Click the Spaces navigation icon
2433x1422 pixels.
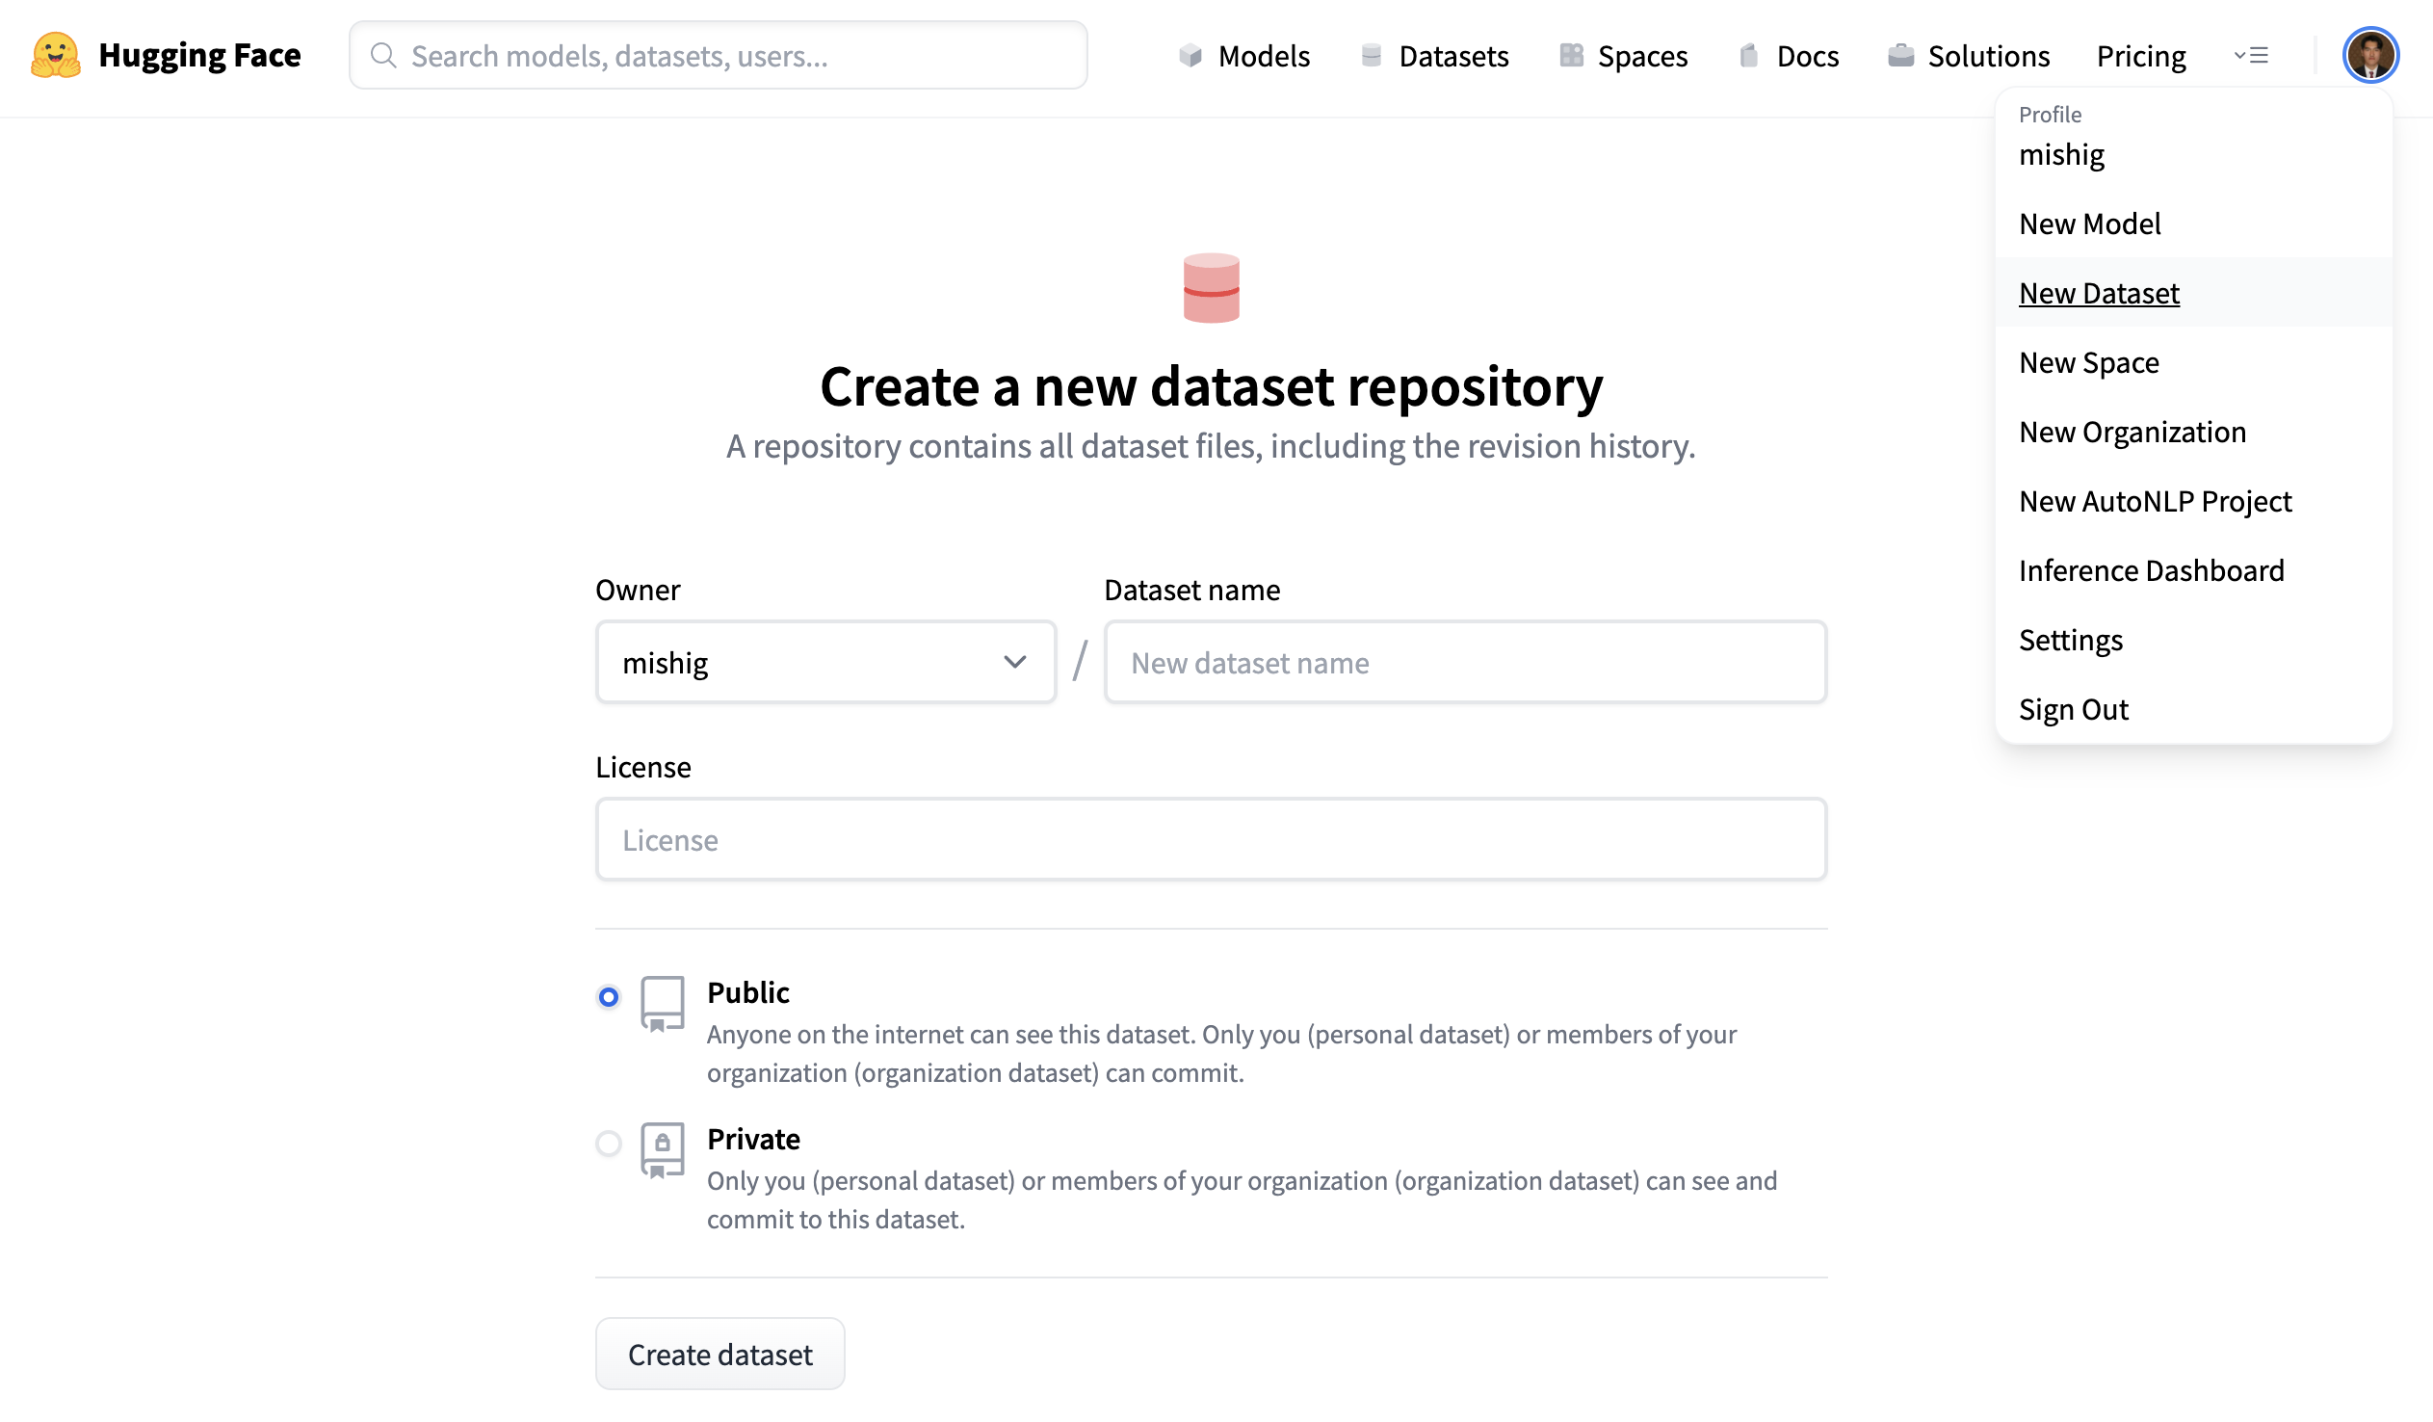point(1570,56)
